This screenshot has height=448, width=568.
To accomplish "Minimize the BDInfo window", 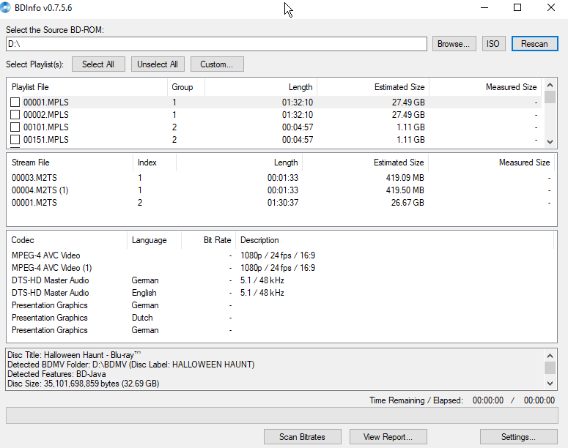I will pyautogui.click(x=484, y=7).
